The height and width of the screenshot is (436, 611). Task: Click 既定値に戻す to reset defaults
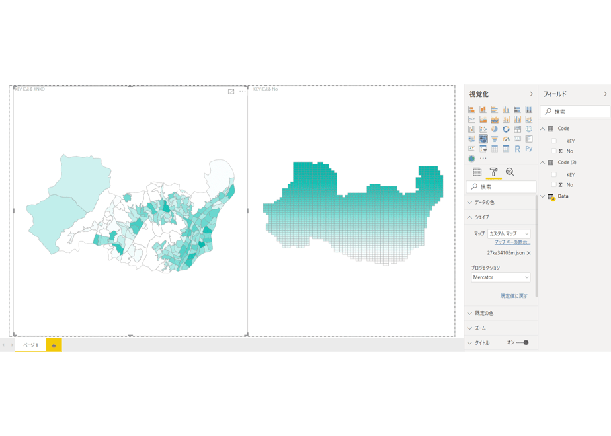[x=514, y=296]
